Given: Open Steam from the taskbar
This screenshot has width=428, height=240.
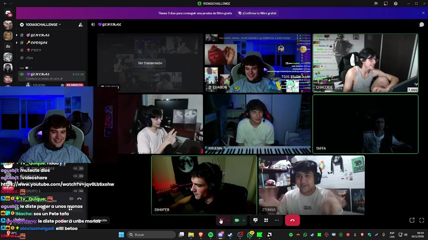Looking at the screenshot, I should tap(230, 235).
